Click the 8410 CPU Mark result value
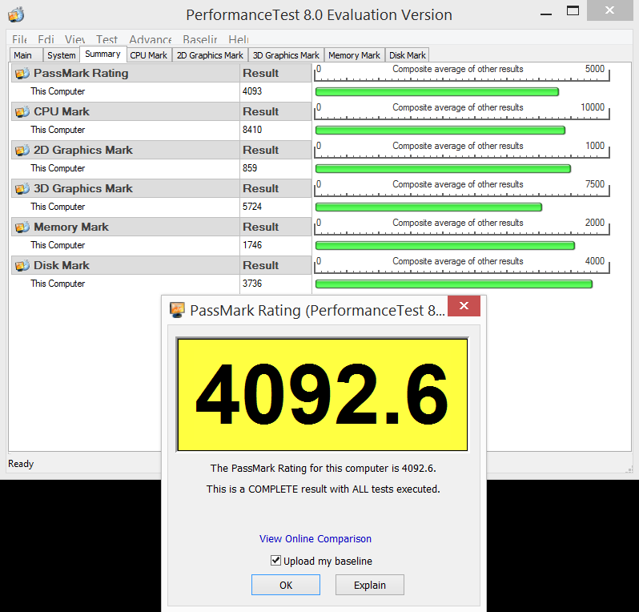639x612 pixels. 252,130
